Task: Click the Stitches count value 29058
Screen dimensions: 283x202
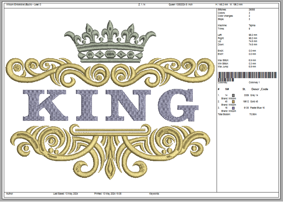Action: tap(252, 10)
